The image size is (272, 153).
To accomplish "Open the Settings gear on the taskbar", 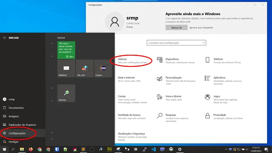I will [x=180, y=149].
